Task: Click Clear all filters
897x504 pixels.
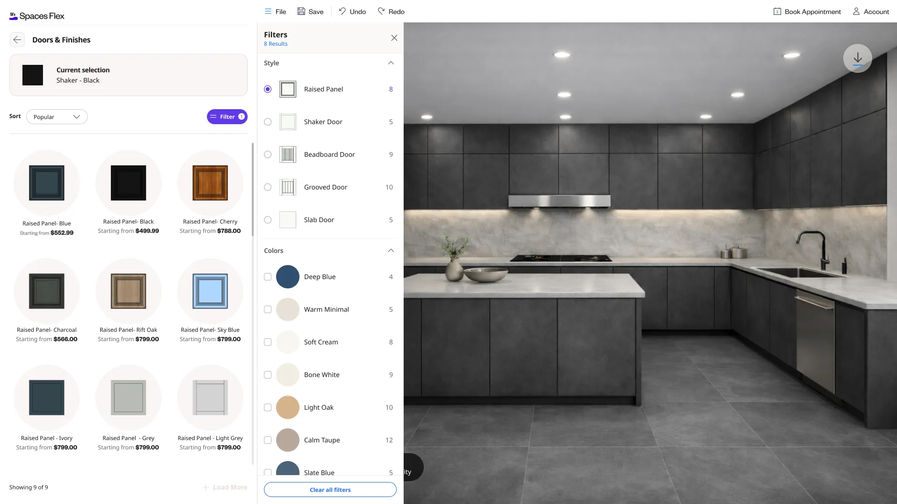Action: (330, 490)
